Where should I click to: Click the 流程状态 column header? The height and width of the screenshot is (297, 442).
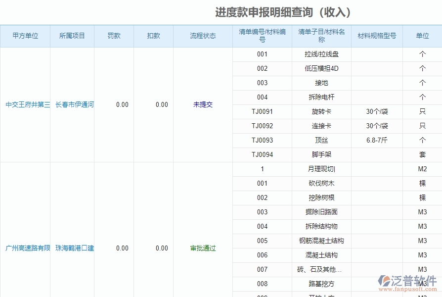(203, 36)
